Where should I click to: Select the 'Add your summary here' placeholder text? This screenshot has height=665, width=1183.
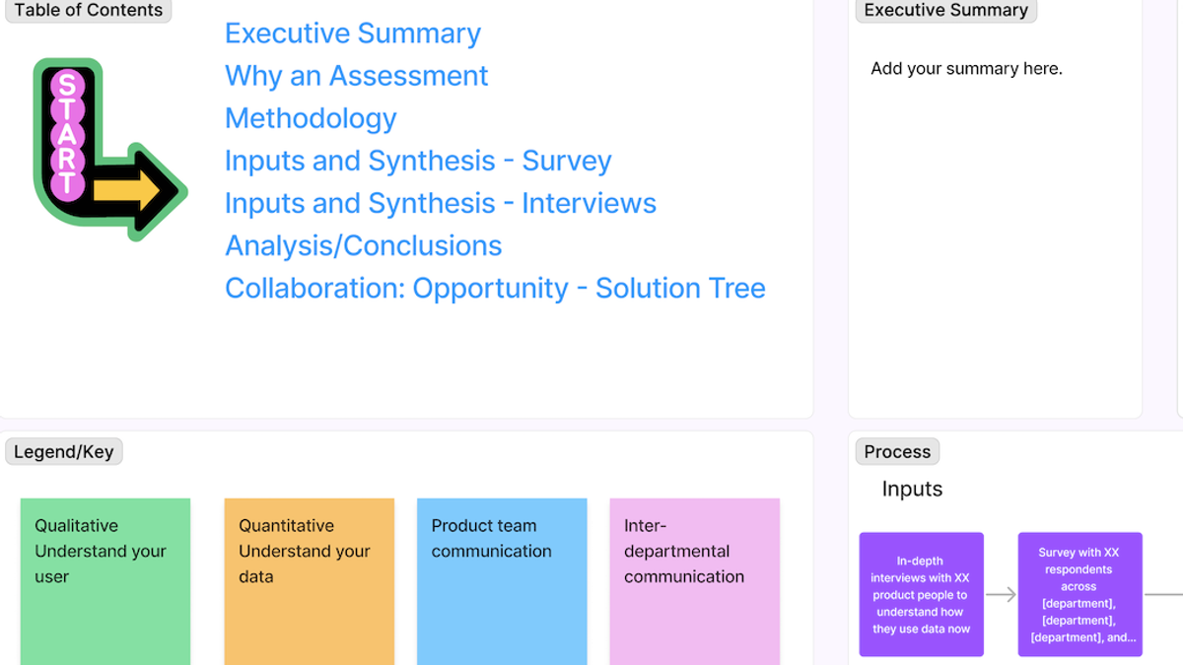coord(965,68)
